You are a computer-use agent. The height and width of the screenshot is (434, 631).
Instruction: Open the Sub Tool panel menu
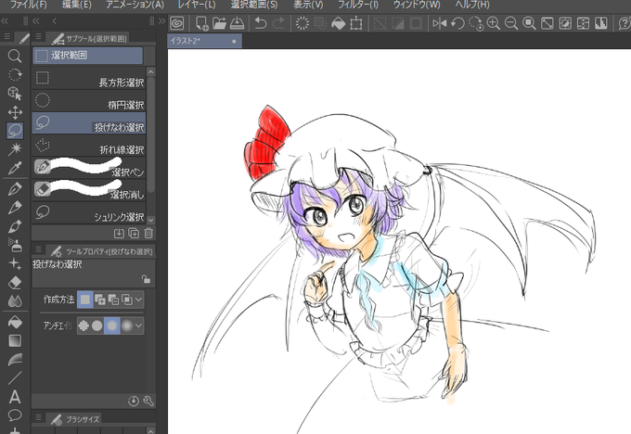click(x=38, y=36)
